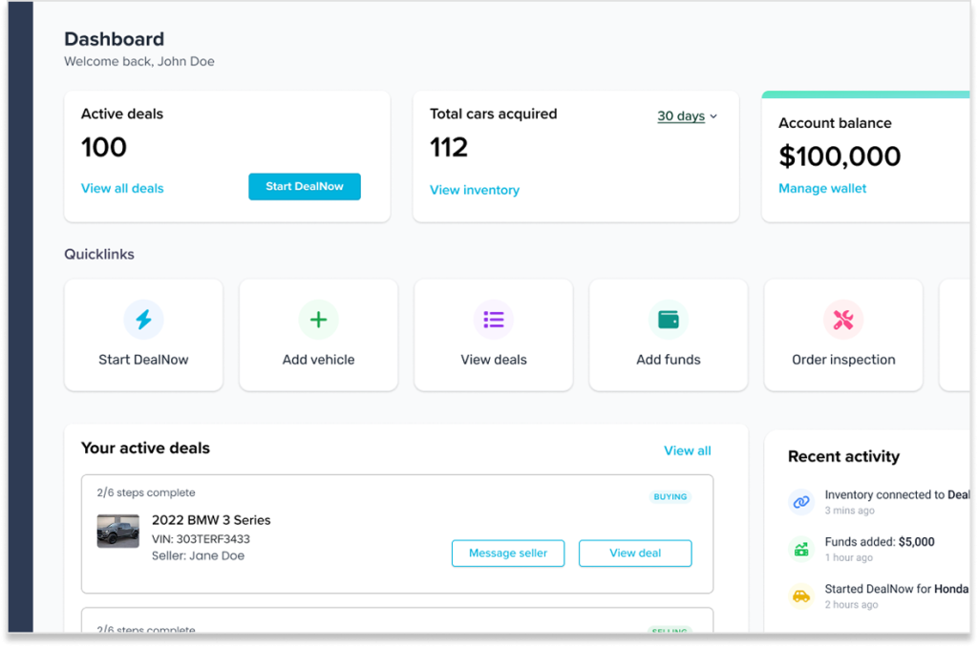978x647 pixels.
Task: Click the Add funds wallet icon
Action: 668,320
